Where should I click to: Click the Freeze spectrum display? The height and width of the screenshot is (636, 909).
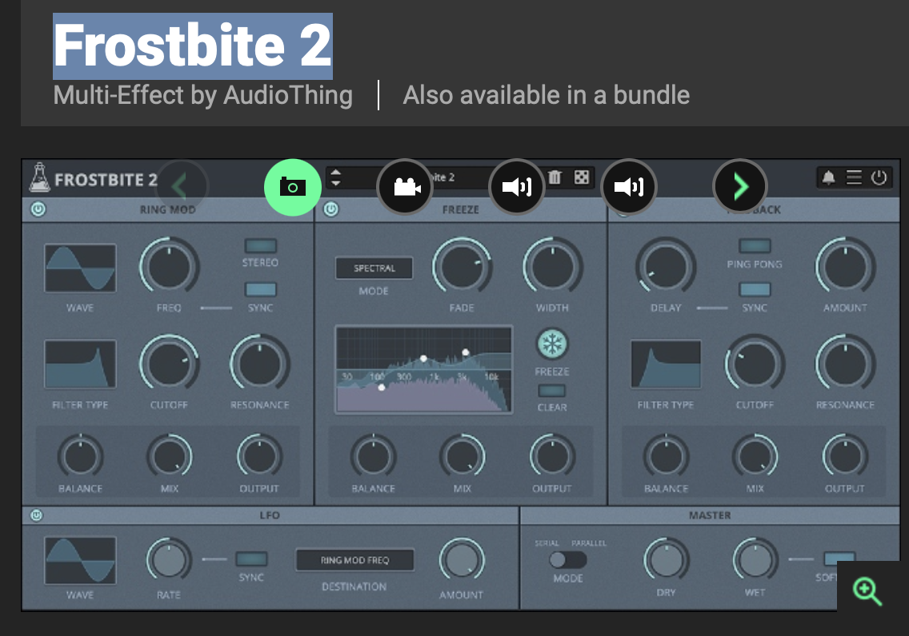424,369
